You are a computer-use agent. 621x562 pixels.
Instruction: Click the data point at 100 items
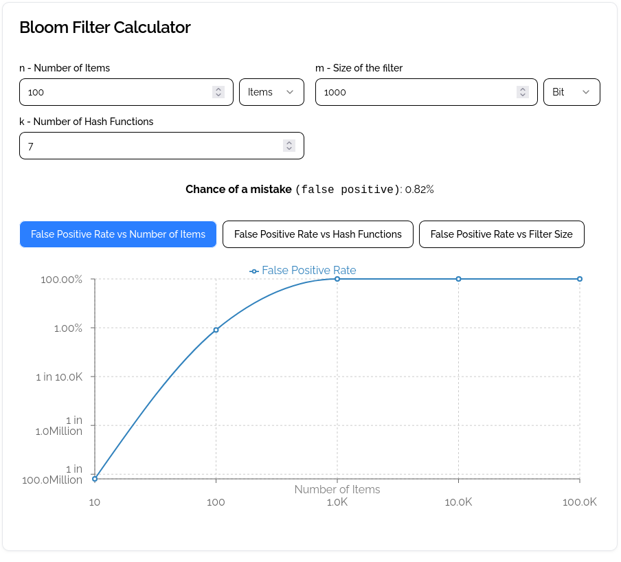point(216,330)
